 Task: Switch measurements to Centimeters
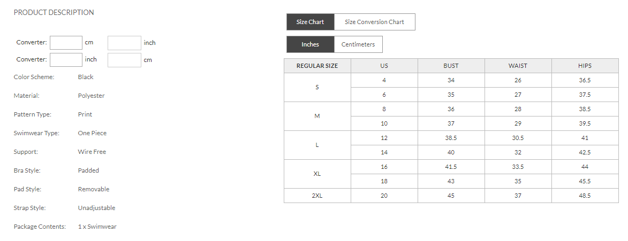358,44
